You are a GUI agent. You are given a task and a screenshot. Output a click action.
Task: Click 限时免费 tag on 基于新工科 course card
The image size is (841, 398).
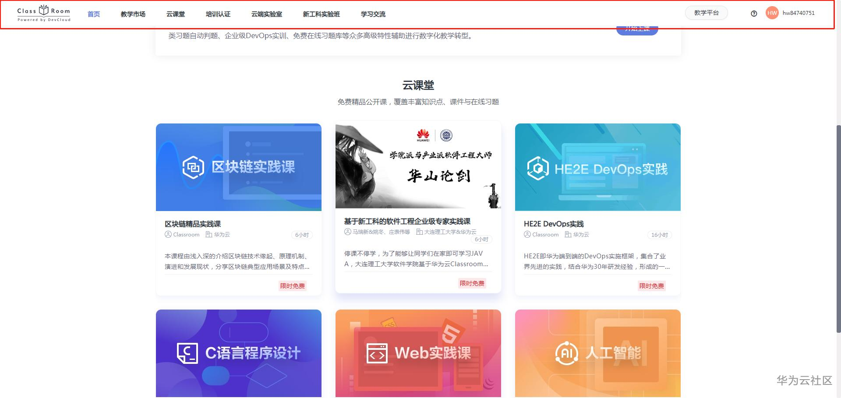472,283
